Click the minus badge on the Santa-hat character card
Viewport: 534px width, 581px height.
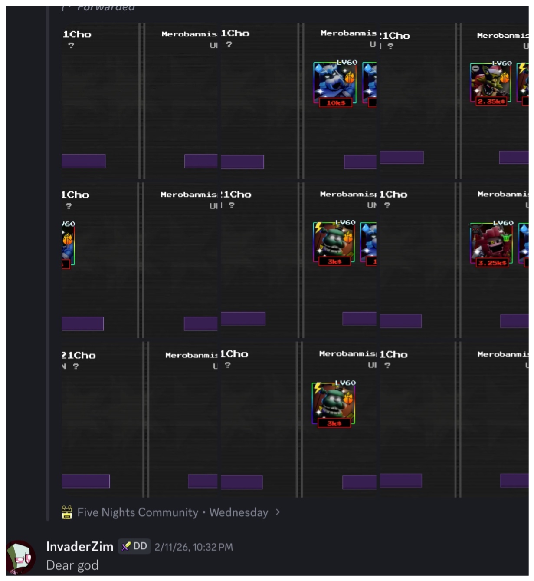click(475, 69)
